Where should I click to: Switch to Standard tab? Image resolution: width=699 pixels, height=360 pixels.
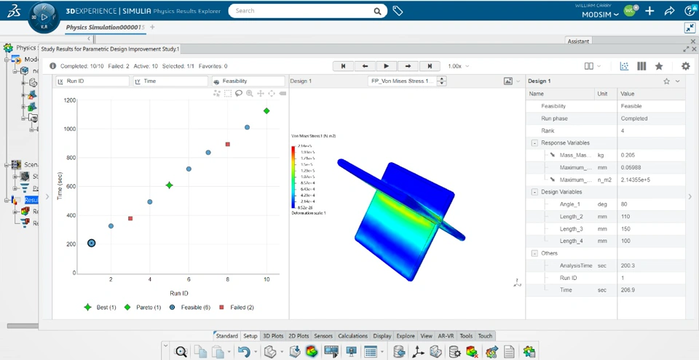tap(226, 336)
